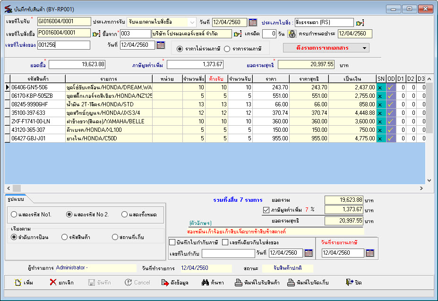This screenshot has width=438, height=301.
Task: Click the บันทึก (save) button
Action: click(x=100, y=283)
